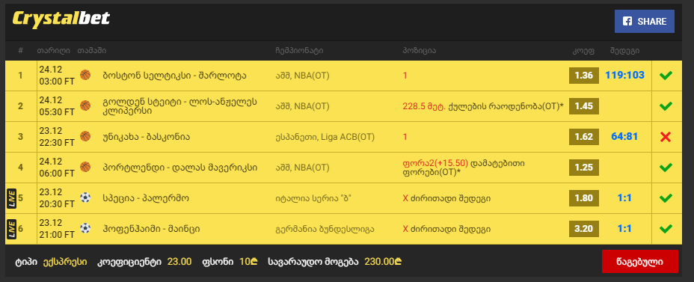The height and width of the screenshot is (282, 694).
Task: Click the 24.12 06:00 FT date cell
Action: pyautogui.click(x=57, y=168)
